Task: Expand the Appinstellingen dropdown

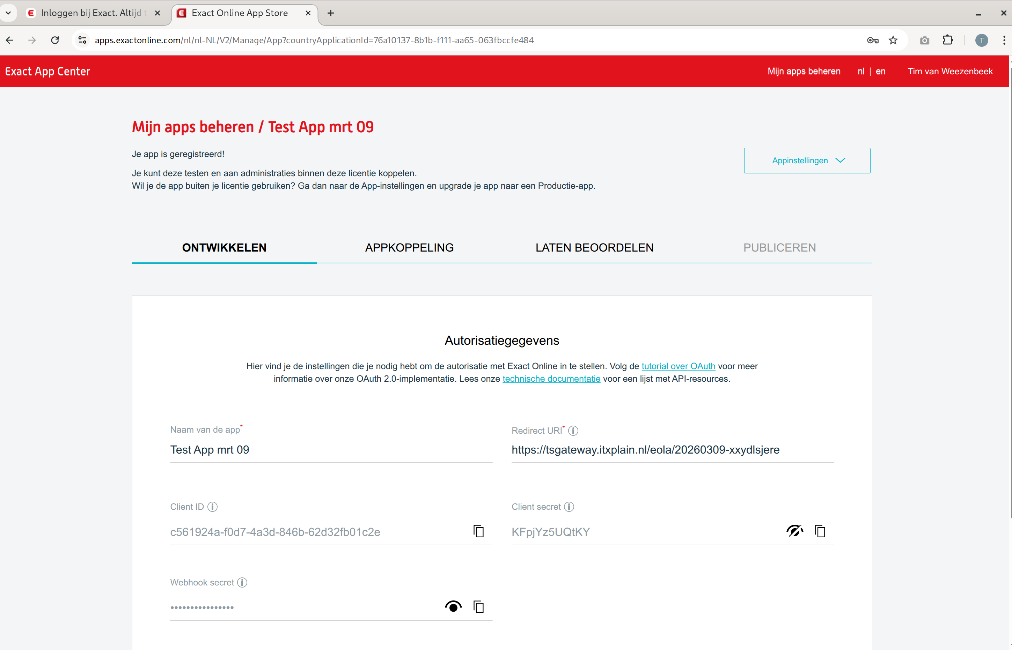Action: (x=807, y=160)
